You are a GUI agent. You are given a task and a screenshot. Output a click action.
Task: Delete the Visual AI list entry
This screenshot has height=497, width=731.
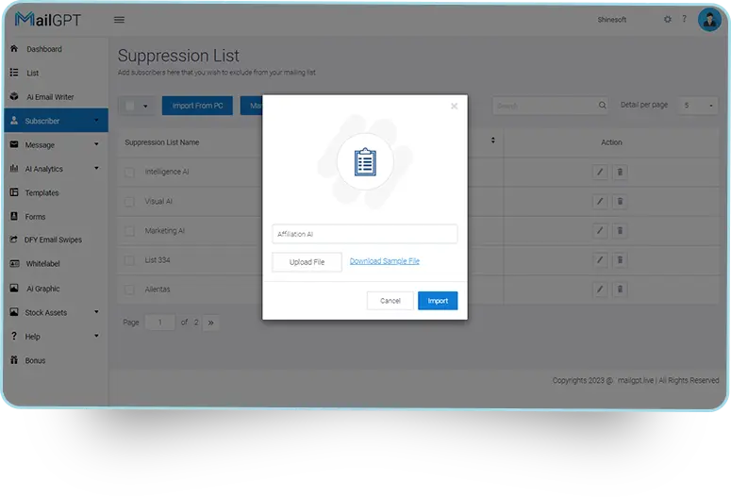point(620,201)
